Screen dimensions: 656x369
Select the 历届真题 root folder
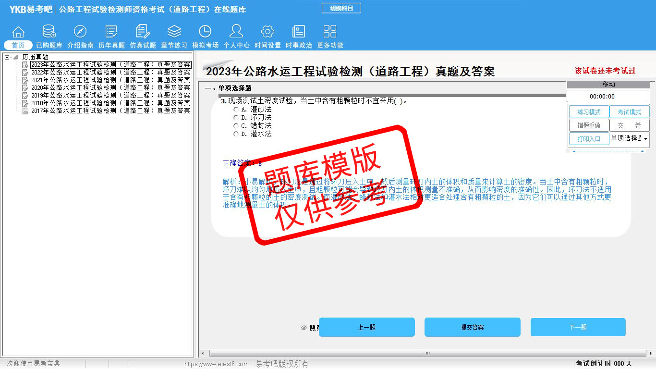(x=35, y=57)
